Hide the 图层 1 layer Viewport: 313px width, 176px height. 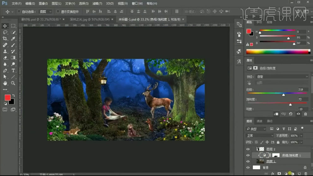(248, 162)
